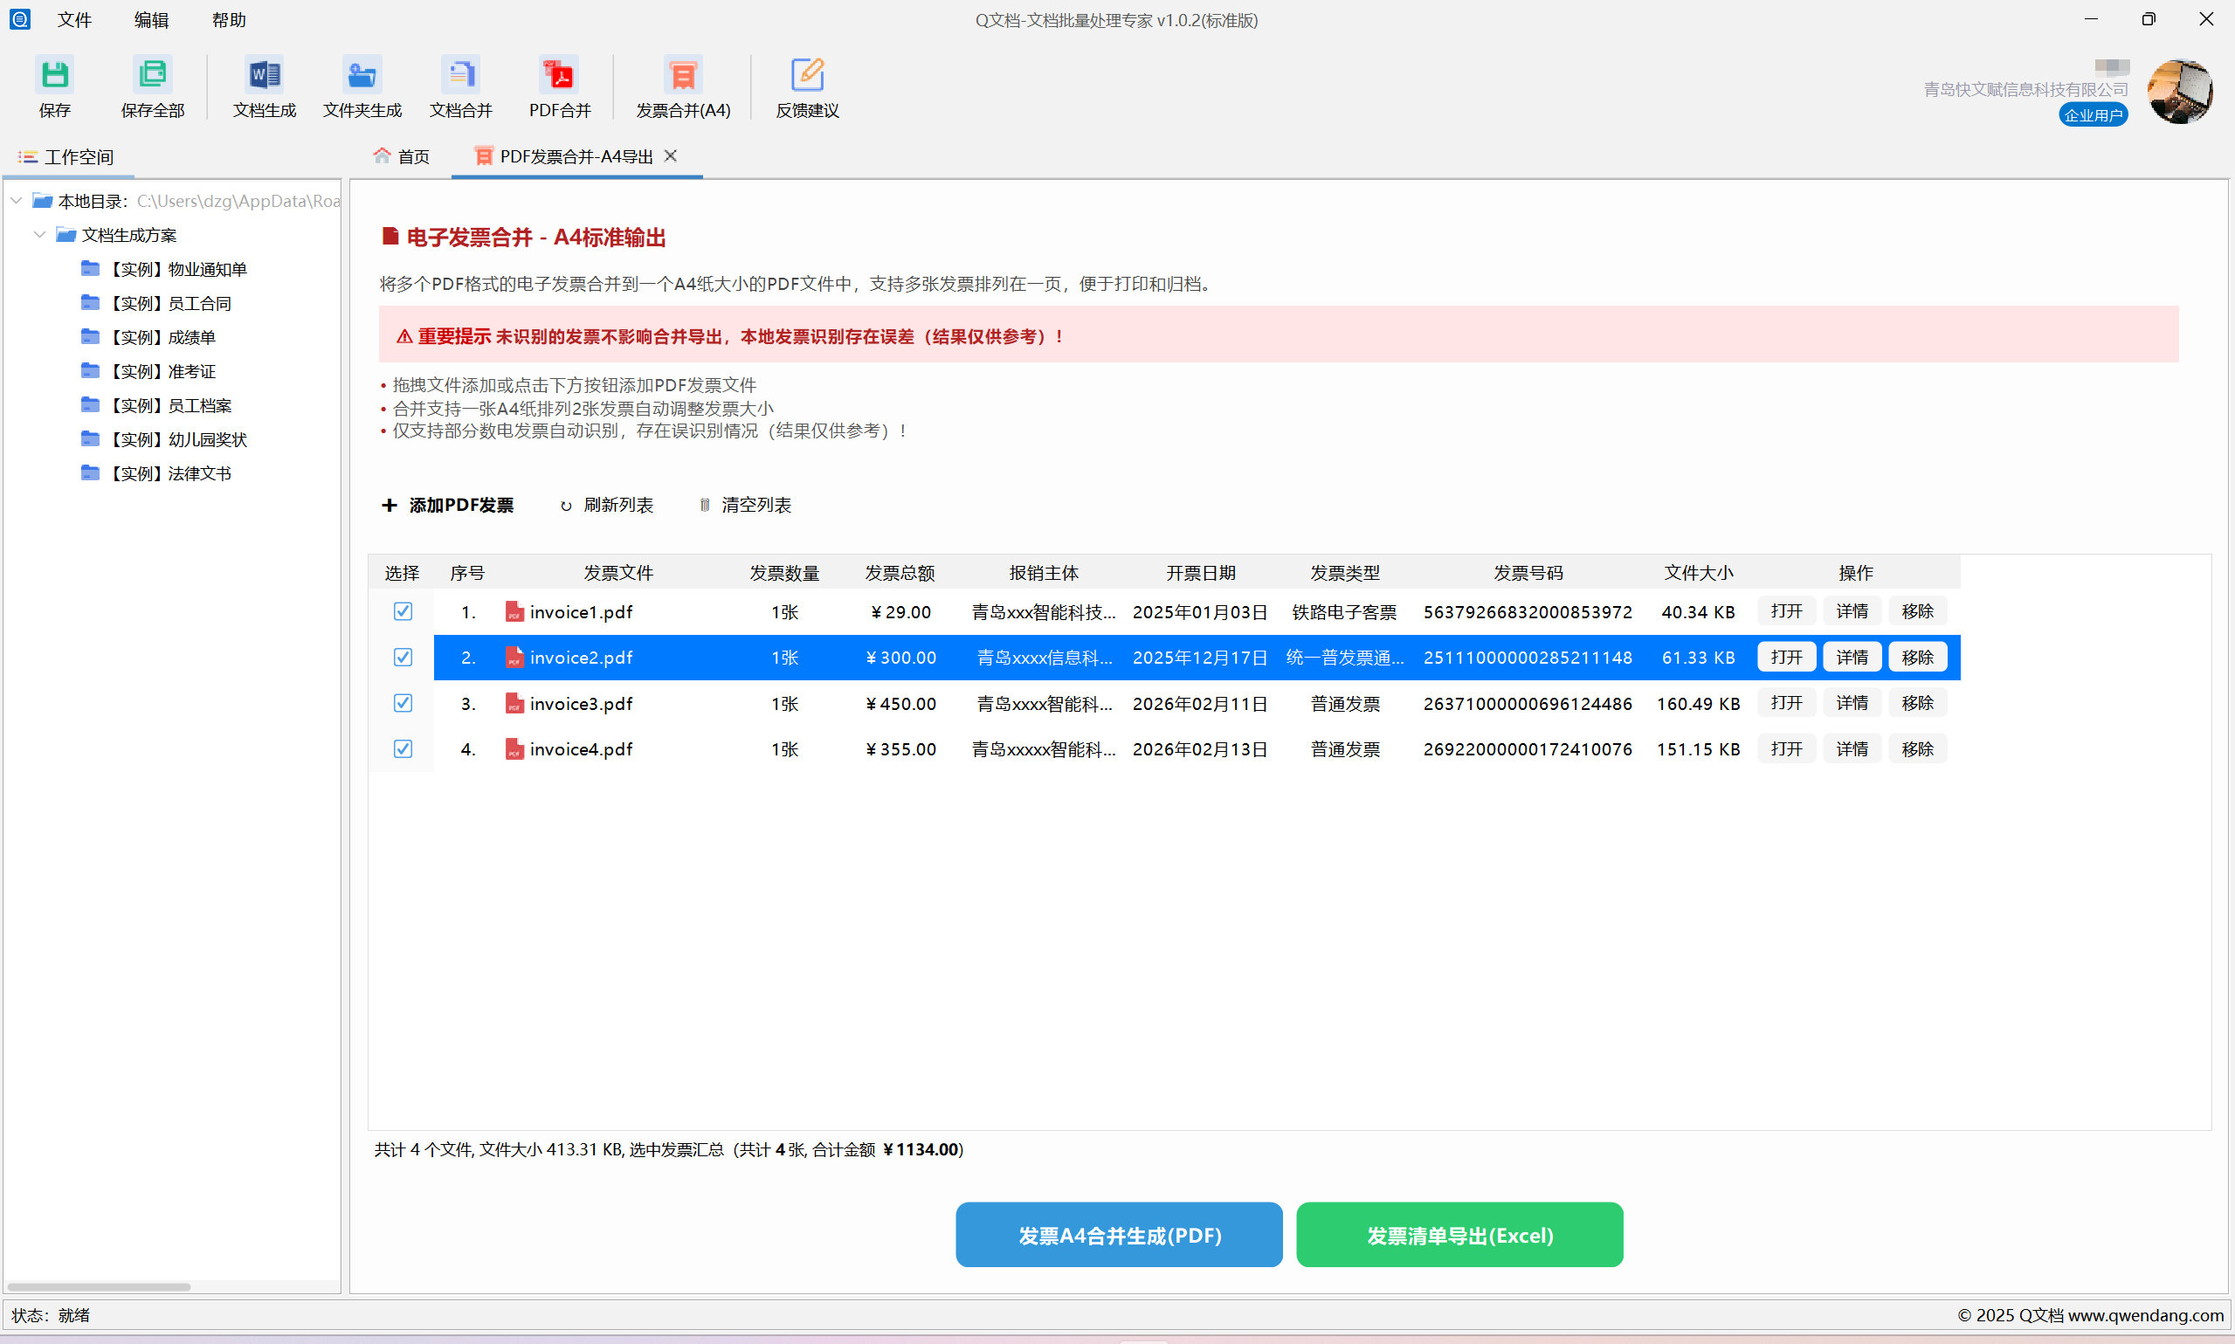Click the workspace panel's horizontal scrollbar
The image size is (2235, 1344).
click(x=100, y=1286)
